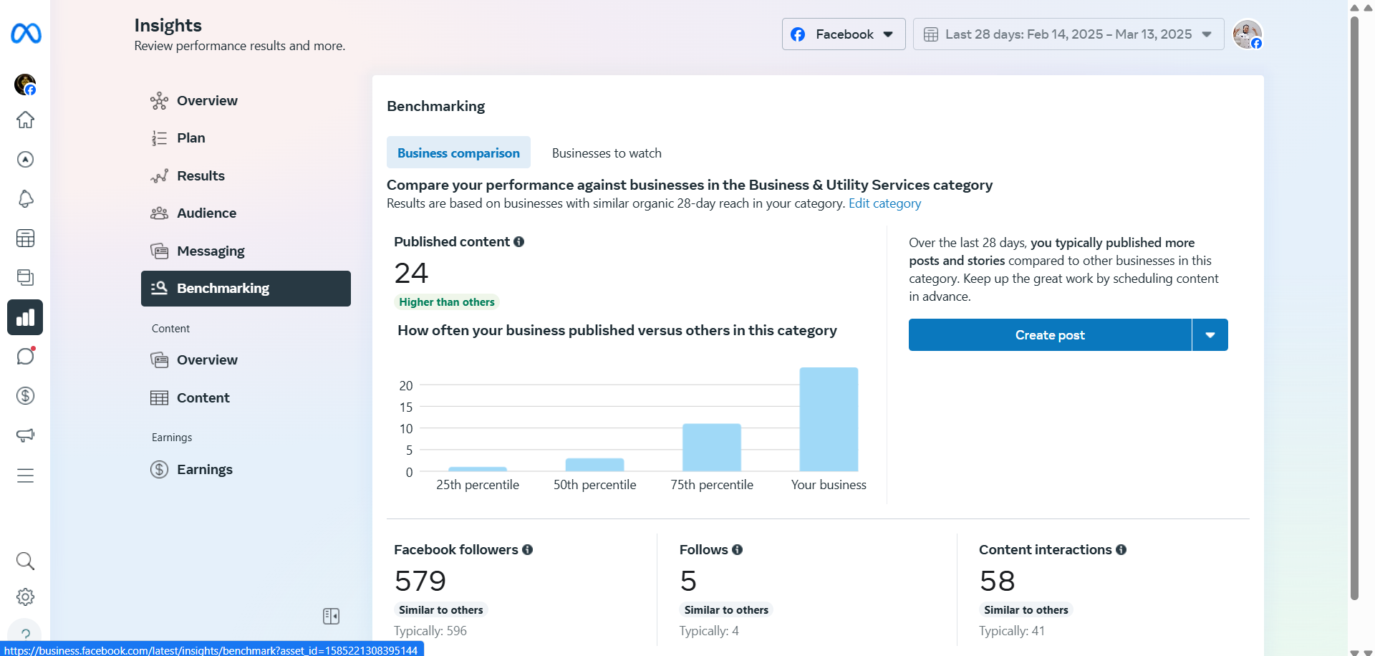Open the page profile avatar in left rail
The width and height of the screenshot is (1375, 656).
(25, 85)
